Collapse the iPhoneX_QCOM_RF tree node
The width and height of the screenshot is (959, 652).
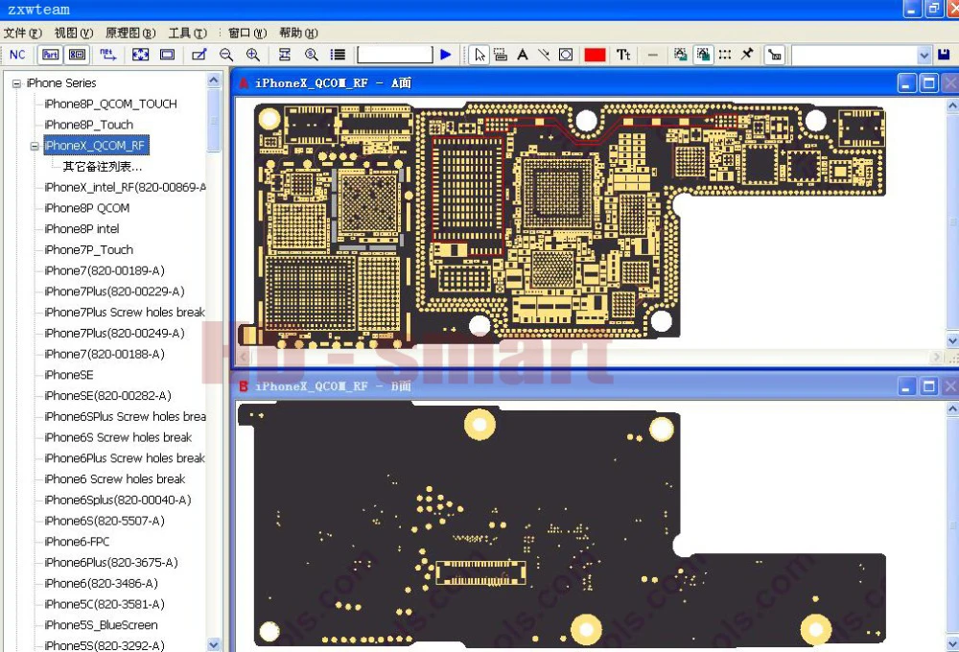35,146
